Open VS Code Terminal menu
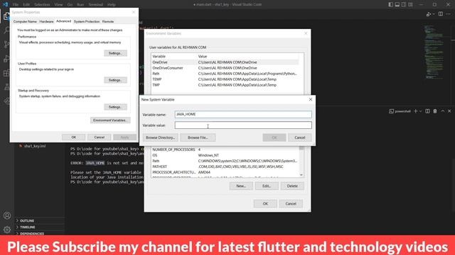Image resolution: width=455 pixels, height=255 pixels. 95,5
